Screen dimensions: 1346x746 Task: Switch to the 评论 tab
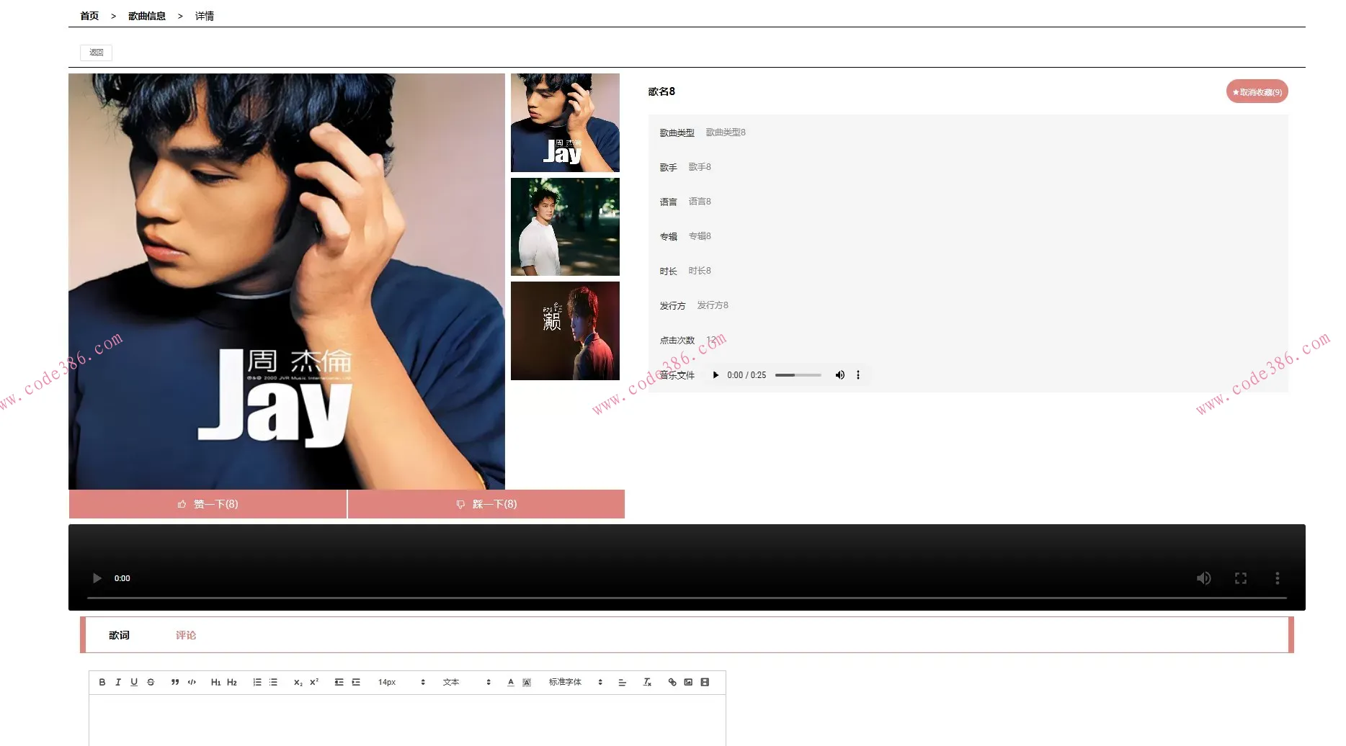[186, 635]
